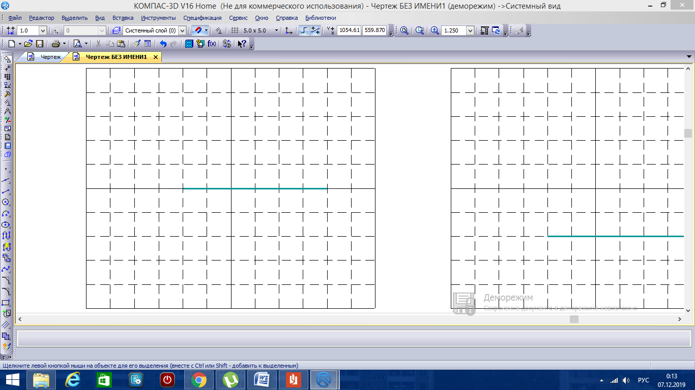The height and width of the screenshot is (390, 695).
Task: Click the Undo arrow icon
Action: pyautogui.click(x=163, y=44)
